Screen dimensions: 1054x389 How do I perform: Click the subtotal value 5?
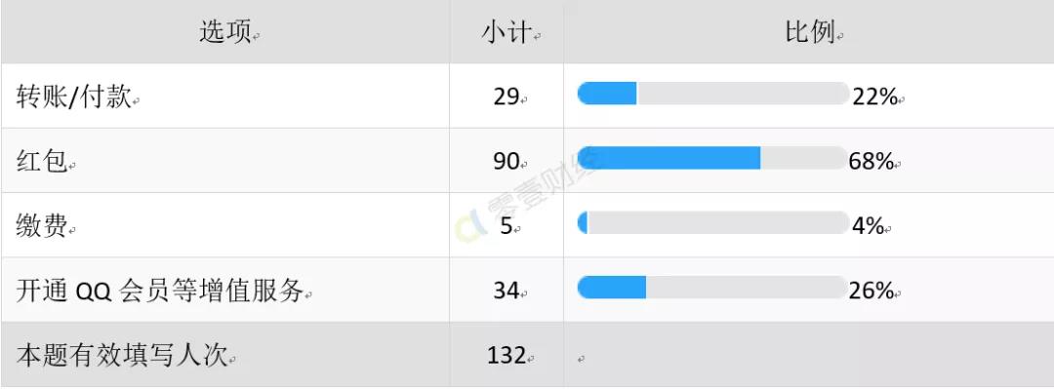click(x=507, y=226)
